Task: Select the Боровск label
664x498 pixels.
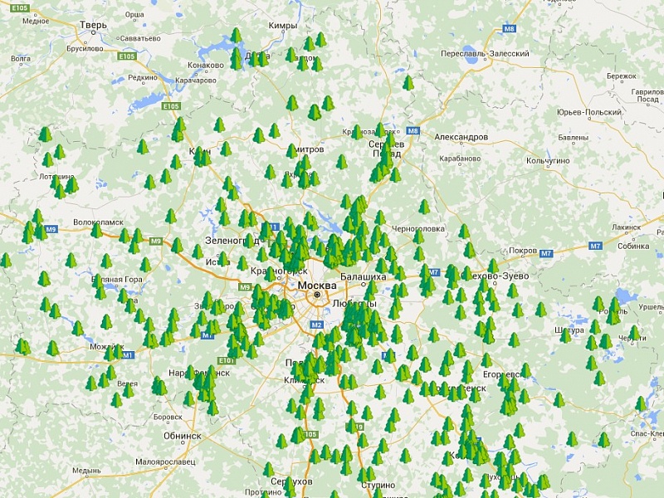Action: 168,417
